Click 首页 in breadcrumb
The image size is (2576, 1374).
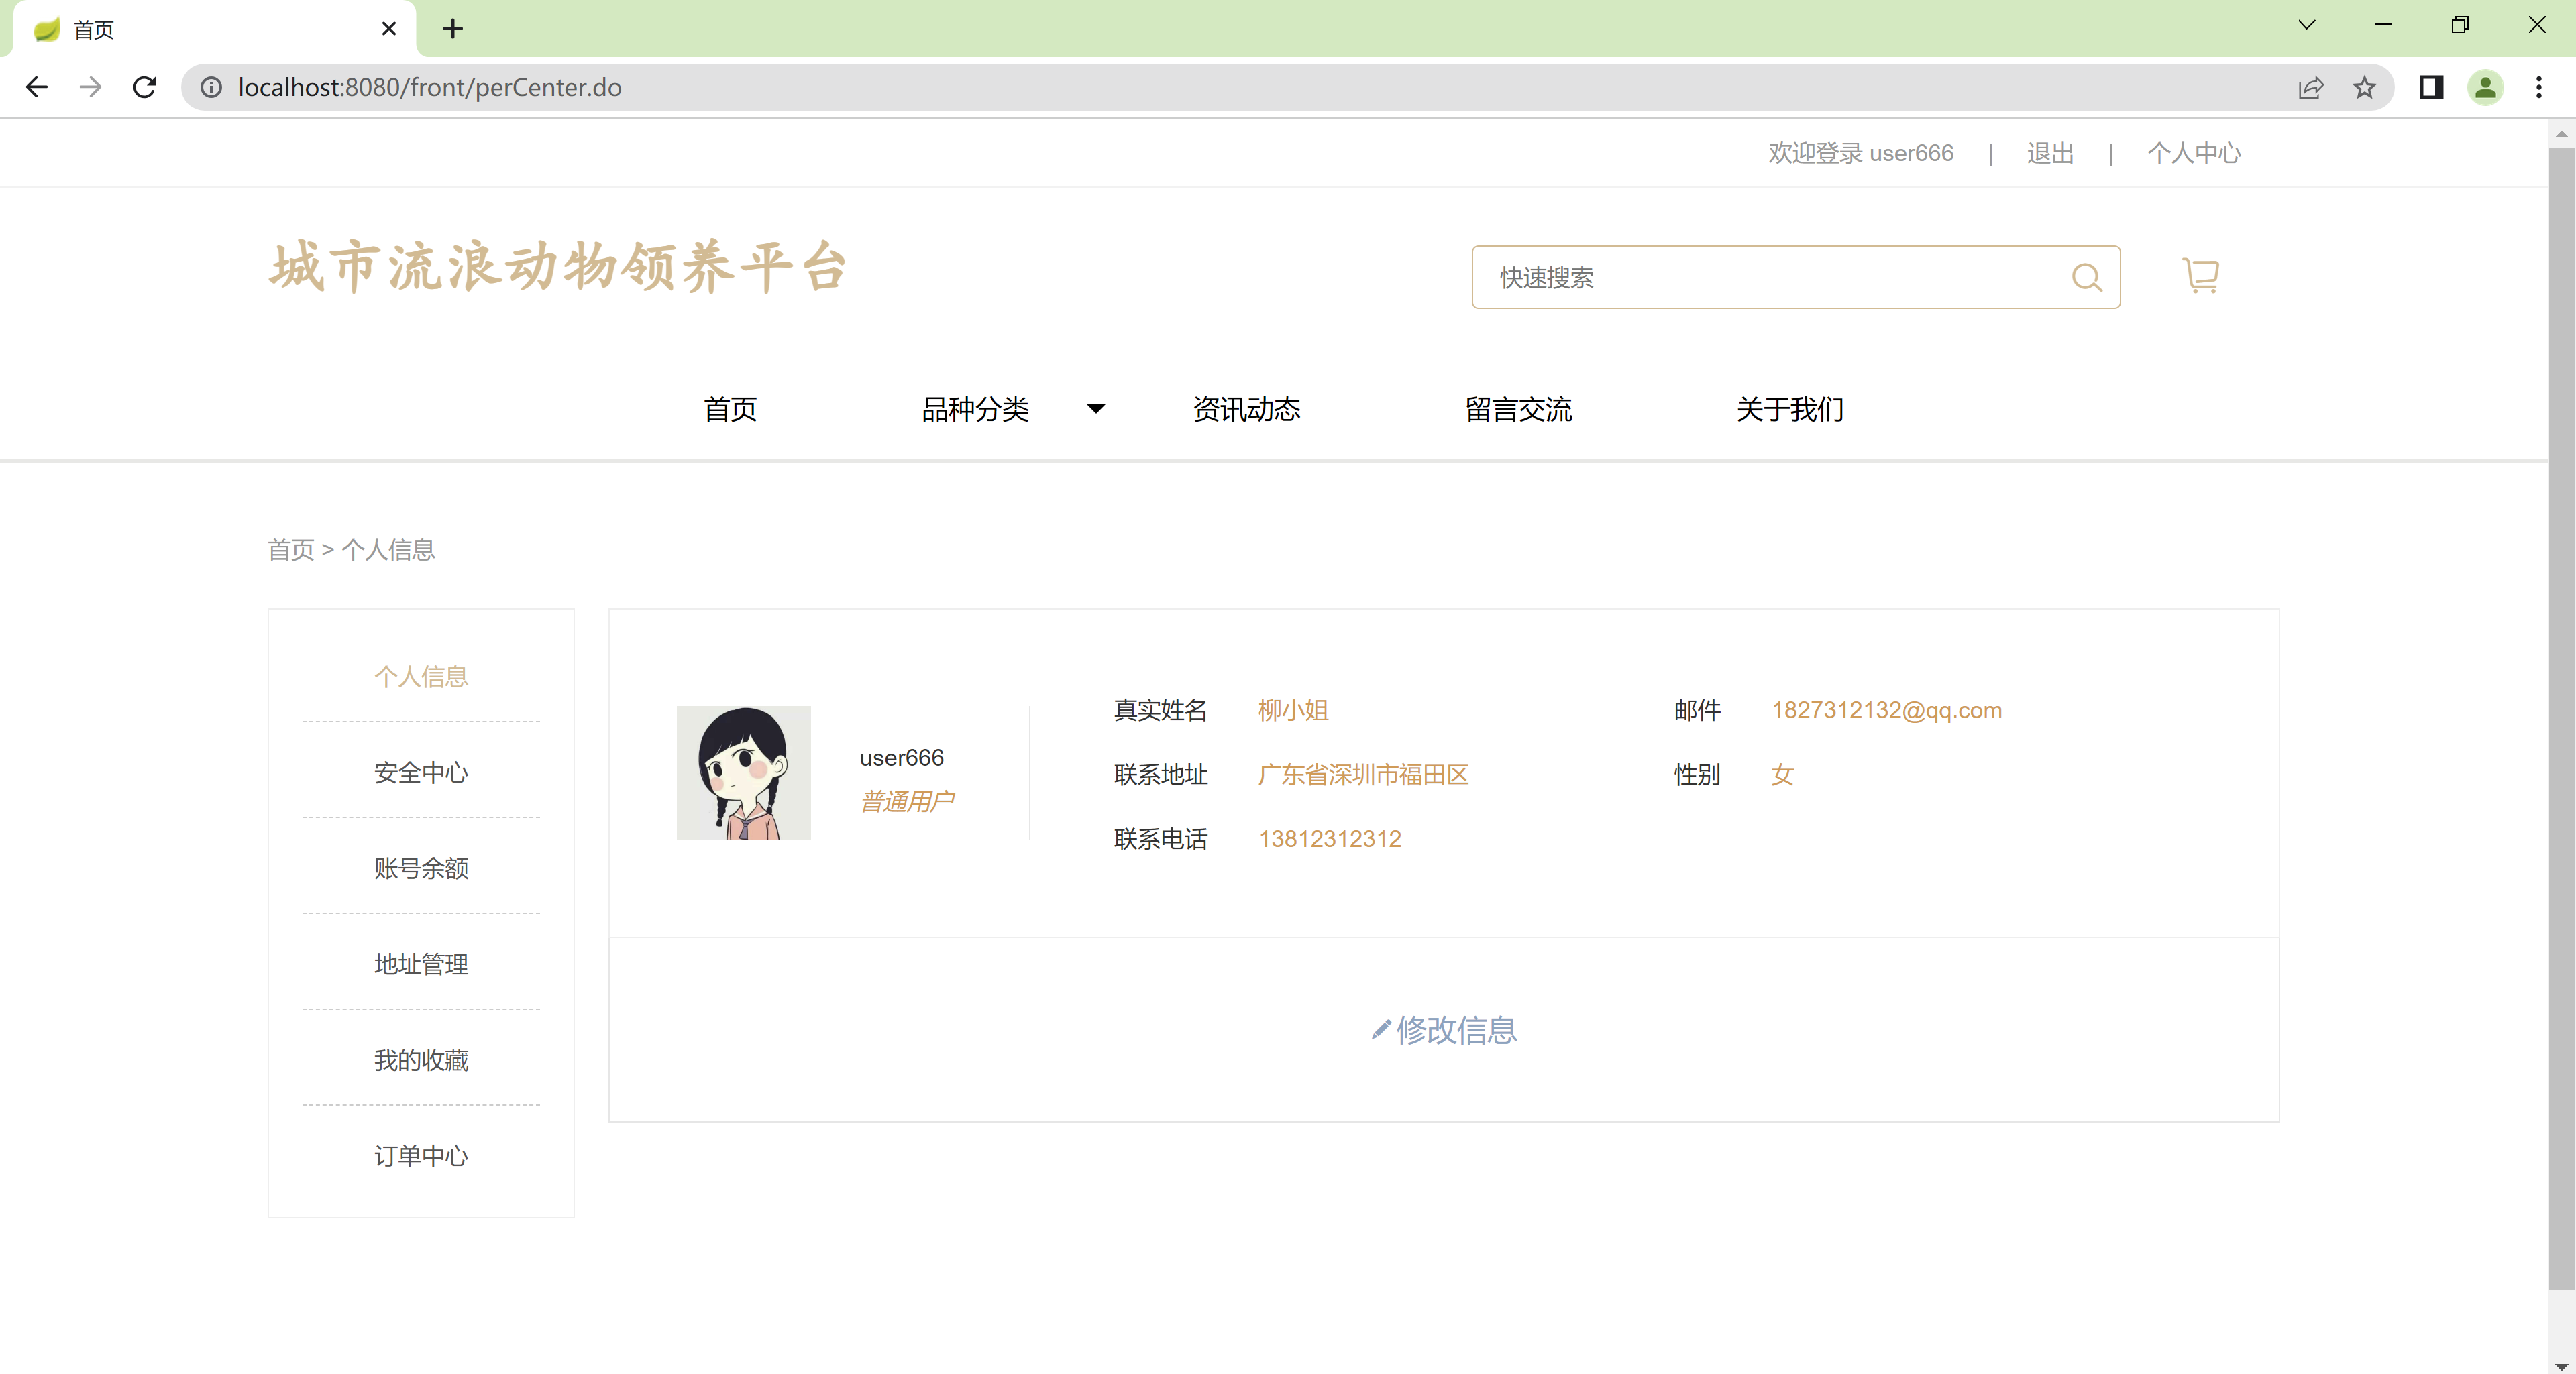291,550
